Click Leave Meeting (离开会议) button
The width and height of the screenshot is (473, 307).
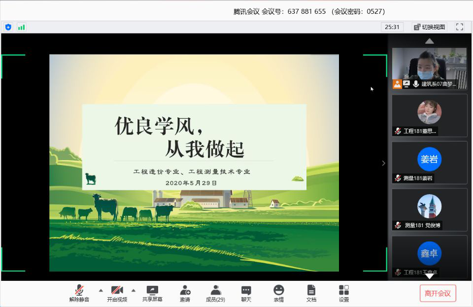438,293
